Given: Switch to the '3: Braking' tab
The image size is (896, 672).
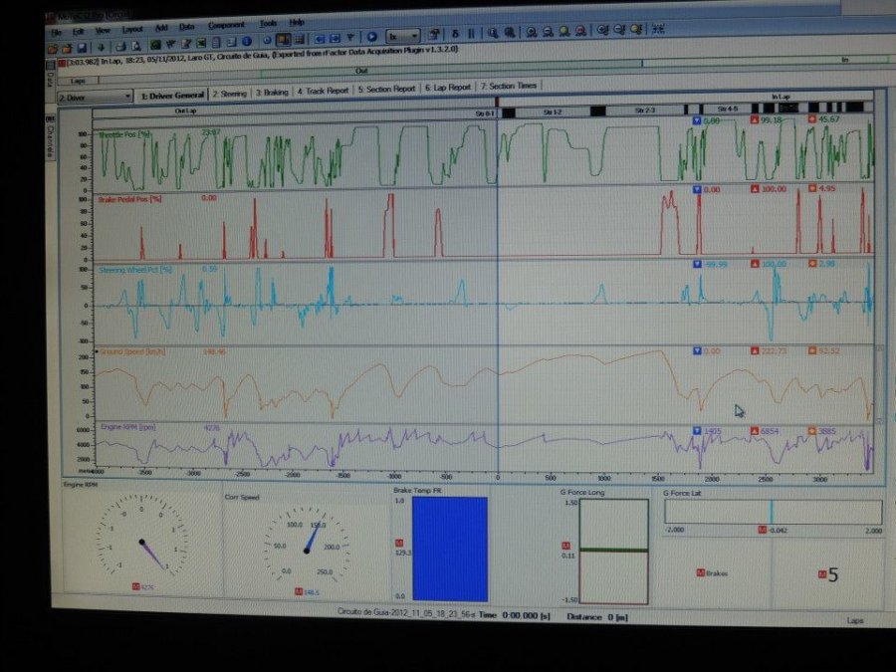Looking at the screenshot, I should click(272, 92).
